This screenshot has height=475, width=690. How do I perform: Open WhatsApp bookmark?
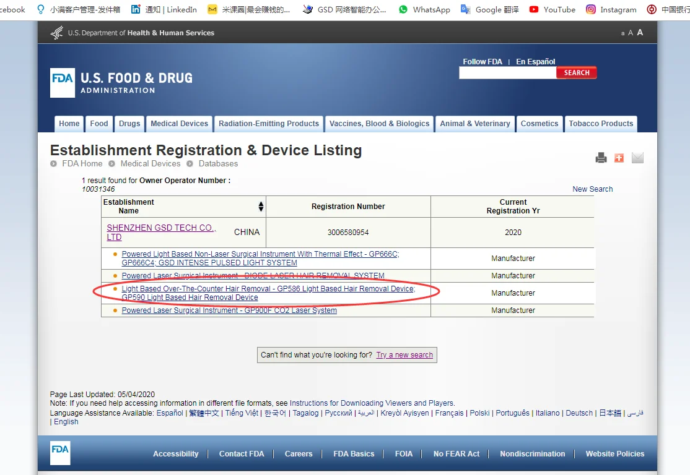click(x=424, y=10)
